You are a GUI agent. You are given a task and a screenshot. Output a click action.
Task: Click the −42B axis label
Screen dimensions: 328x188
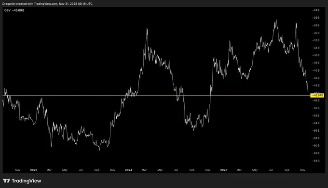point(316,78)
